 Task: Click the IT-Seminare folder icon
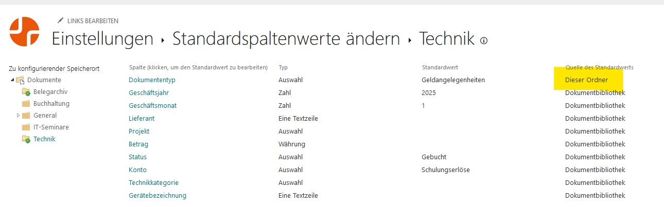26,127
